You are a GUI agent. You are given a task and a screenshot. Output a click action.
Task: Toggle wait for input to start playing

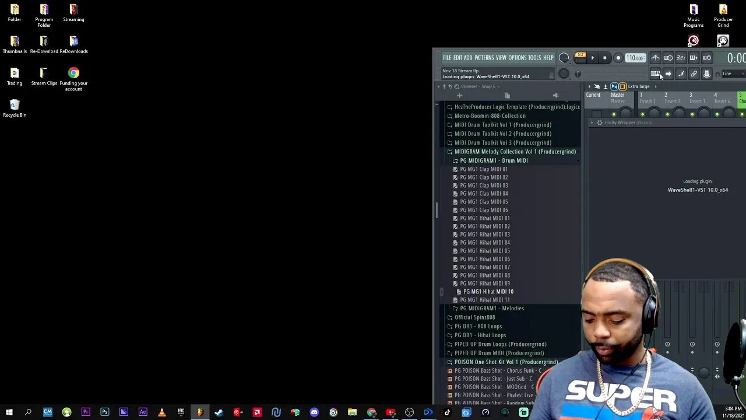click(668, 58)
